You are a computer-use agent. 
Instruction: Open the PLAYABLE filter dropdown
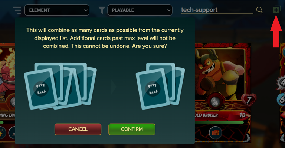pos(140,10)
